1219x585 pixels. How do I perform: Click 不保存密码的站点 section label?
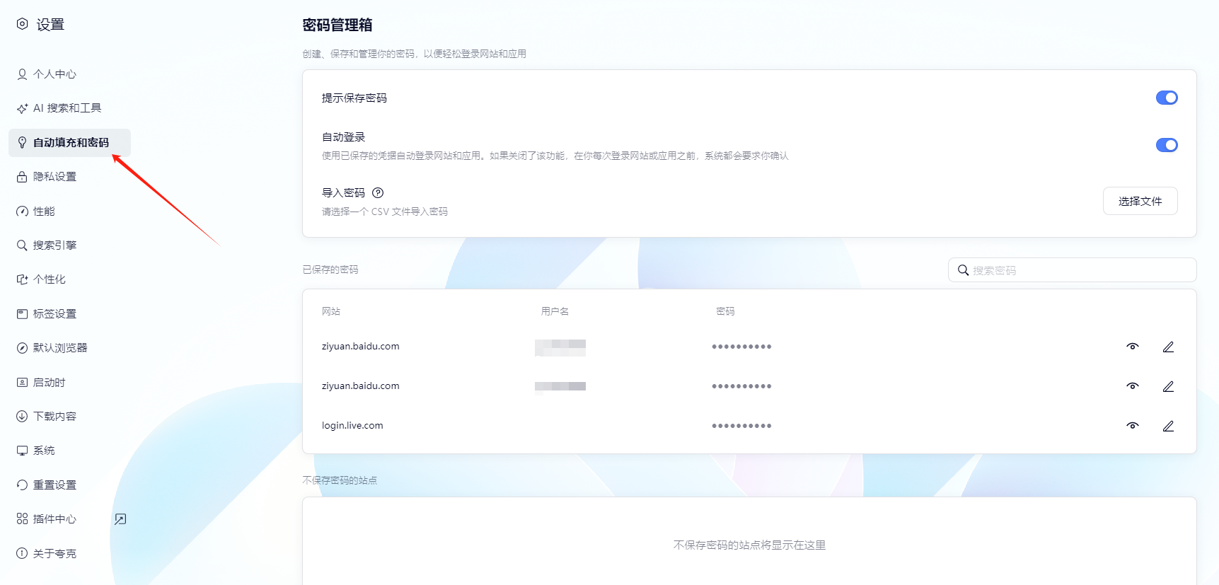click(x=340, y=480)
